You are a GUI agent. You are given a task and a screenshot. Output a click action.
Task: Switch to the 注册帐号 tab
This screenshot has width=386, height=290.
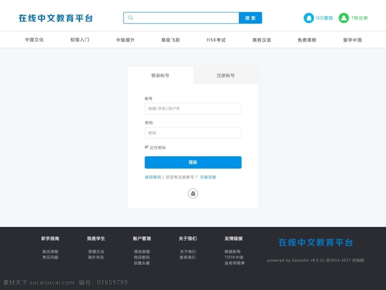[x=226, y=76]
